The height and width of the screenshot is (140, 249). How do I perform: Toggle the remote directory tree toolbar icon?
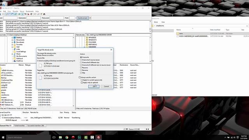click(x=12, y=14)
